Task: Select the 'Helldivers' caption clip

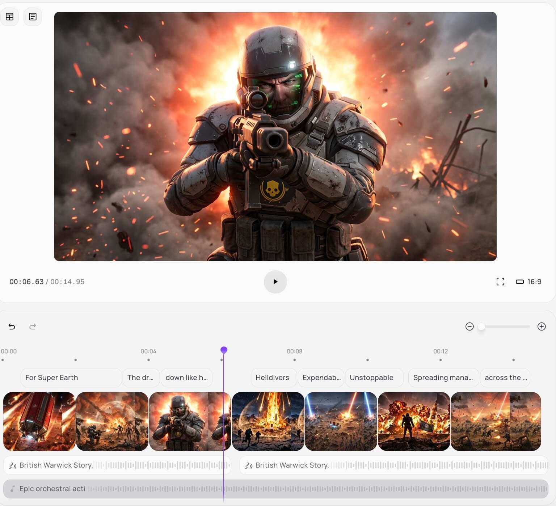Action: [273, 378]
